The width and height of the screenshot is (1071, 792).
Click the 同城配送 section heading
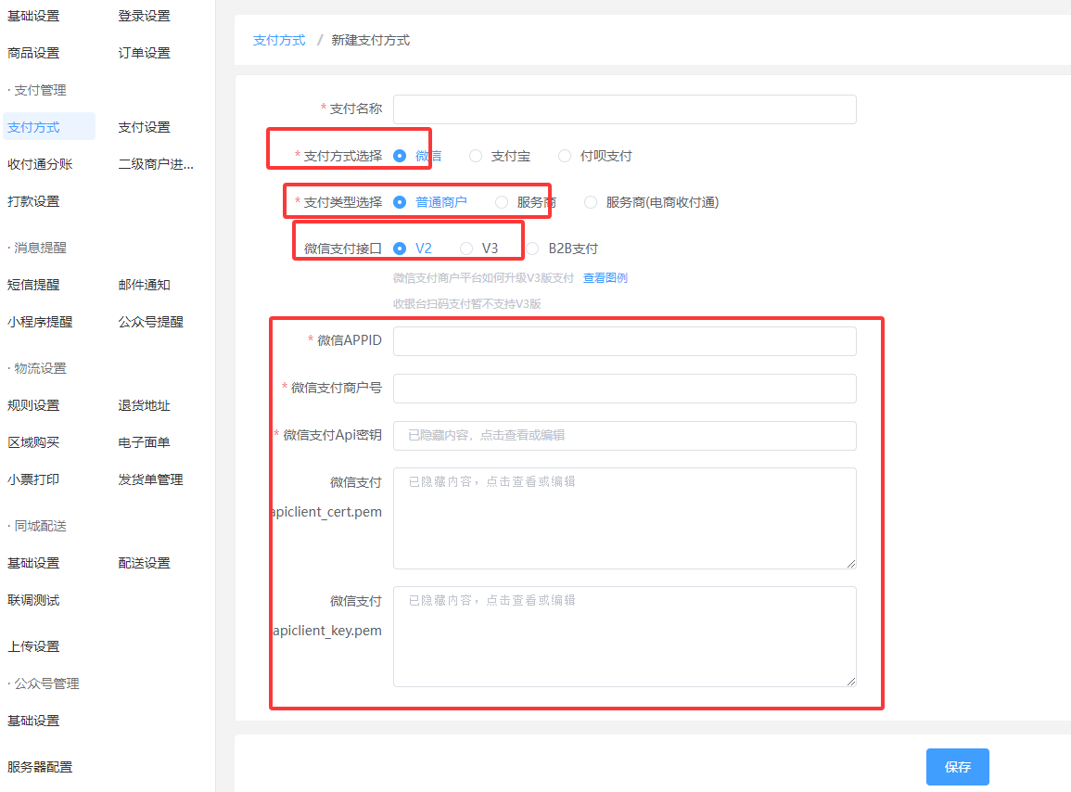(x=40, y=526)
